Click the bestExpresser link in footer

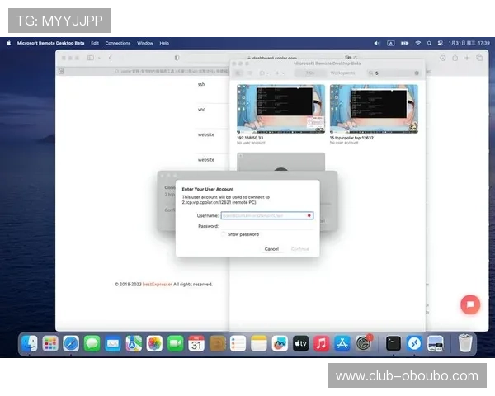coord(157,284)
